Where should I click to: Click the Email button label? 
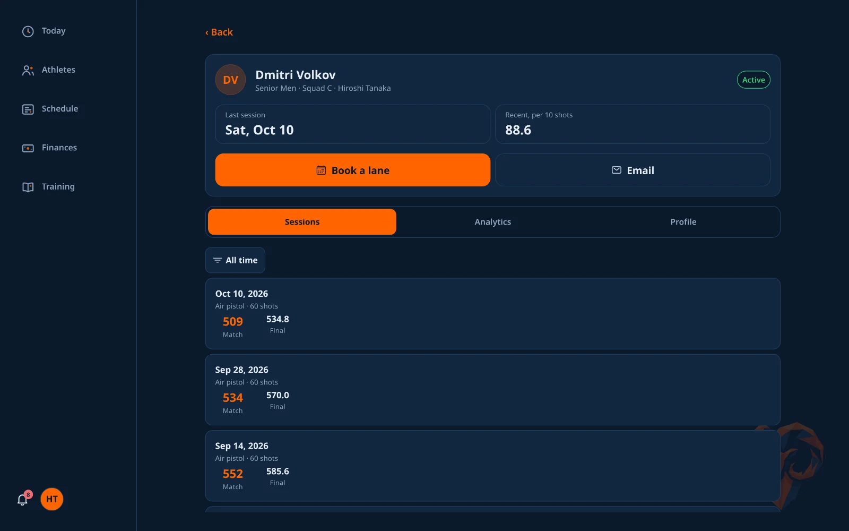640,170
